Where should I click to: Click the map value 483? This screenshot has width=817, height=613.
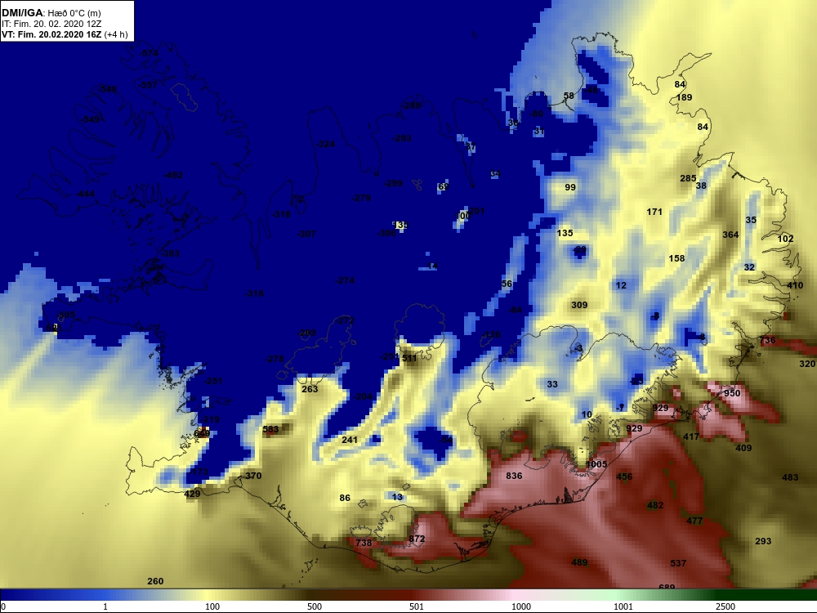pyautogui.click(x=790, y=477)
